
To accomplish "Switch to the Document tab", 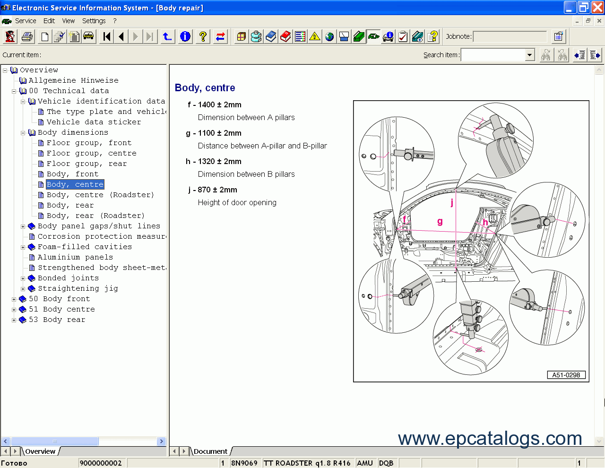I will click(210, 451).
